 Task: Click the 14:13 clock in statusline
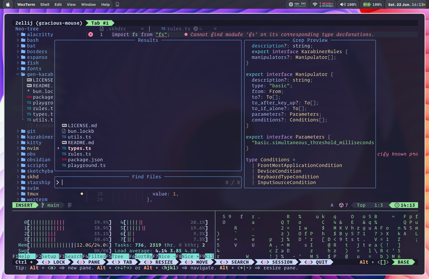point(405,205)
